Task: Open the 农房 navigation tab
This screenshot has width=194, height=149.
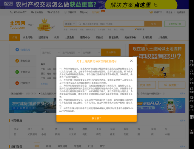Action: coord(56,38)
